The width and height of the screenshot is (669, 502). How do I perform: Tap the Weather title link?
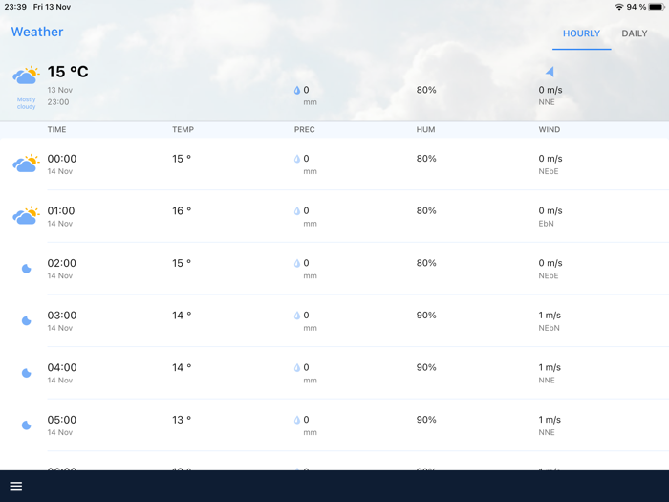click(37, 32)
